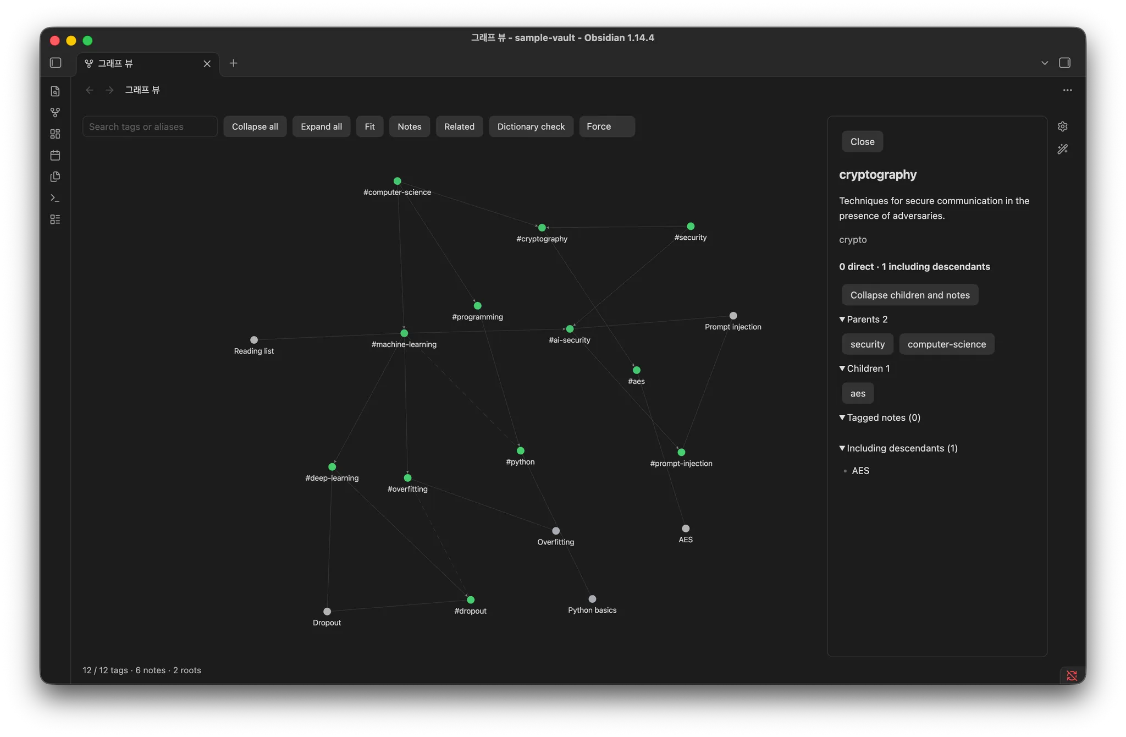Focus the Search tags or aliases field
This screenshot has height=737, width=1126.
tap(150, 127)
